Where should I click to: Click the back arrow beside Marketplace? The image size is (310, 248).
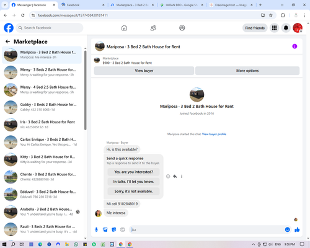coord(7,42)
